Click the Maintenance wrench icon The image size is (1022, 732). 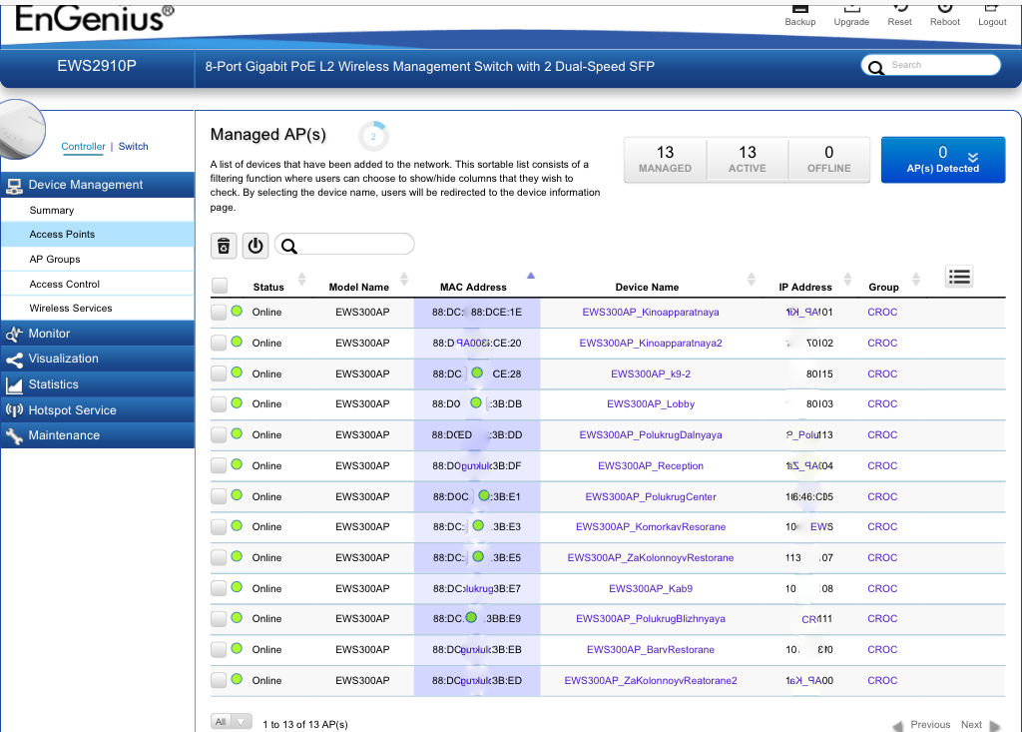[x=14, y=435]
